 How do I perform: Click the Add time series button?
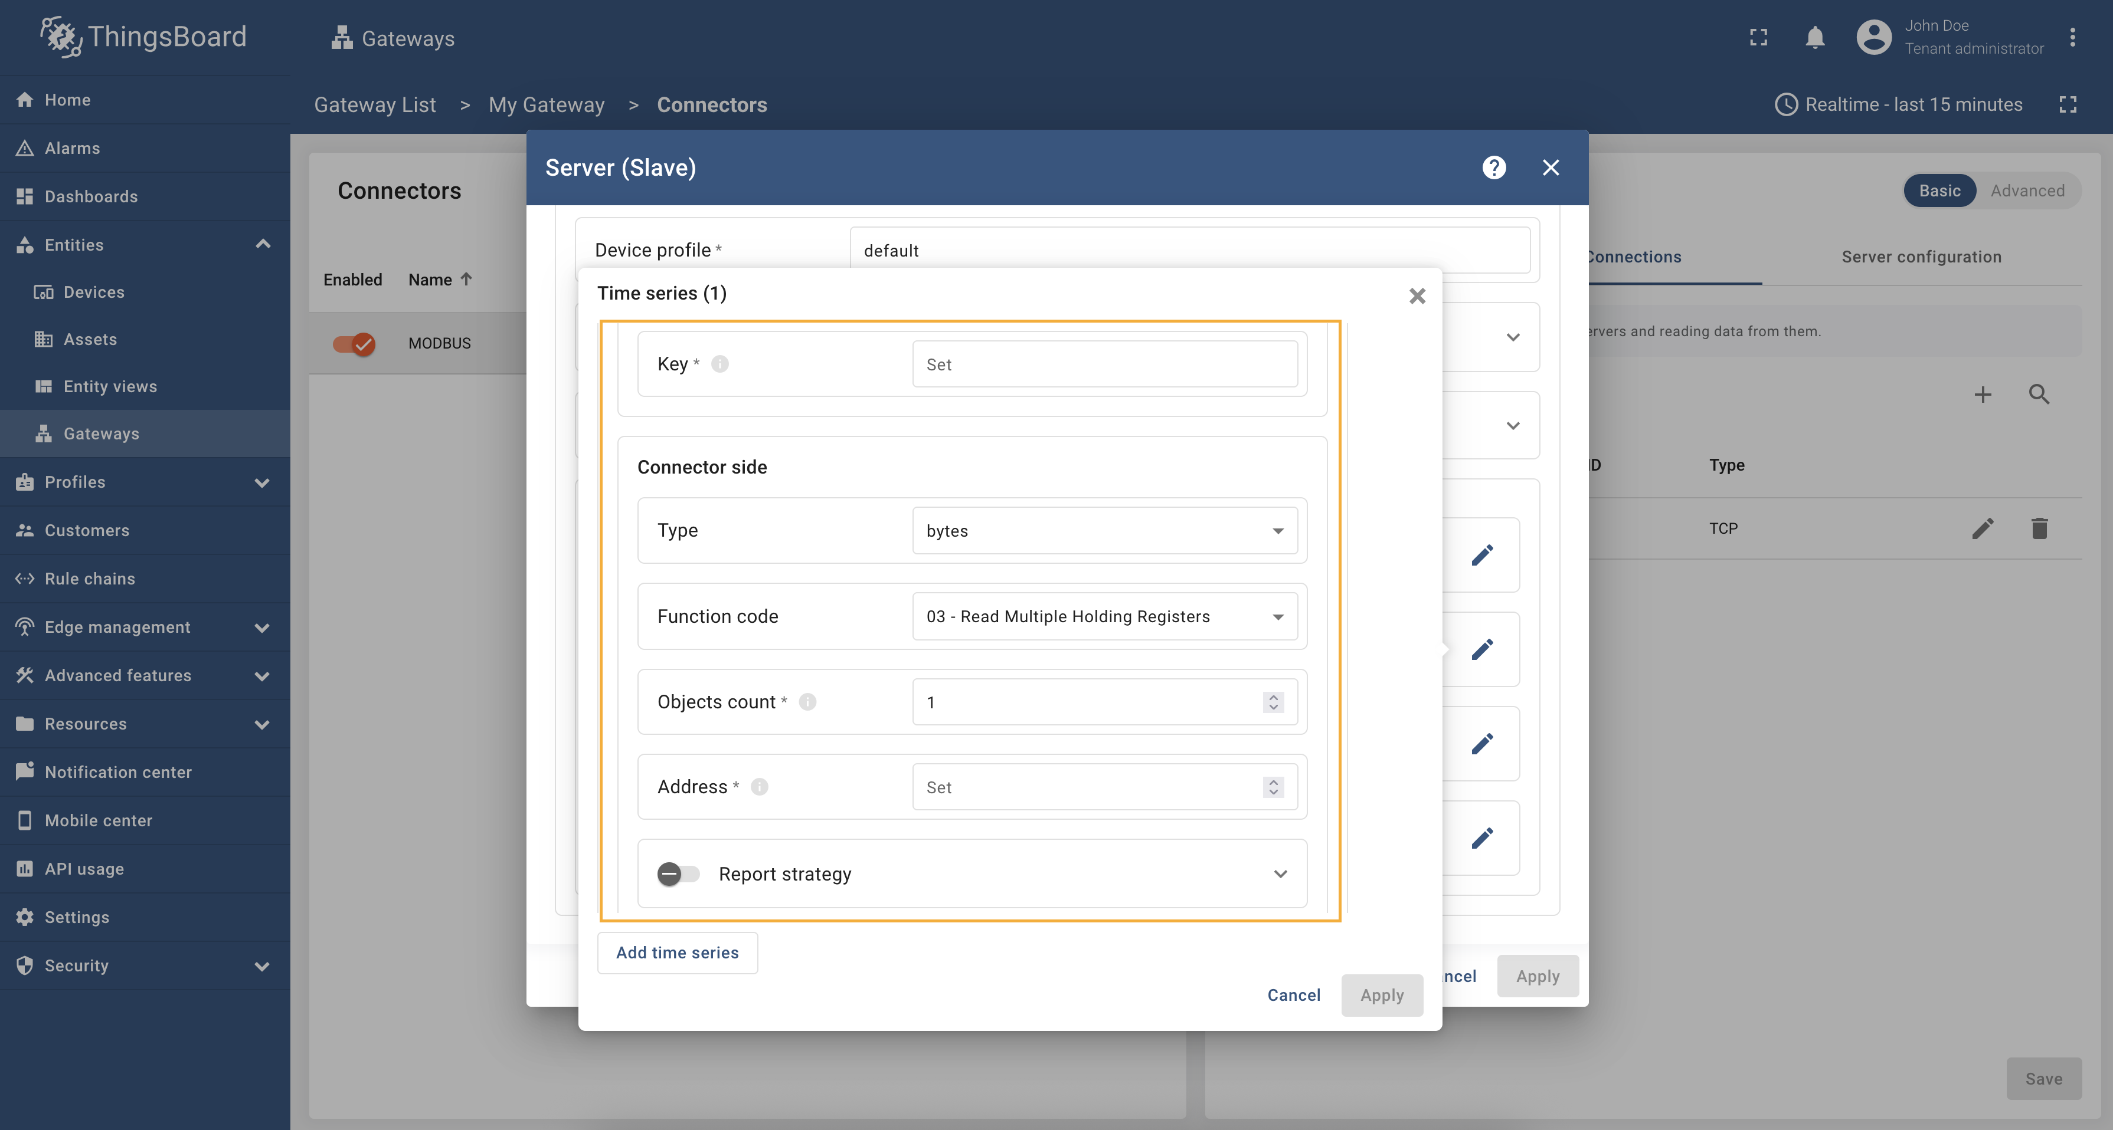[x=677, y=952]
